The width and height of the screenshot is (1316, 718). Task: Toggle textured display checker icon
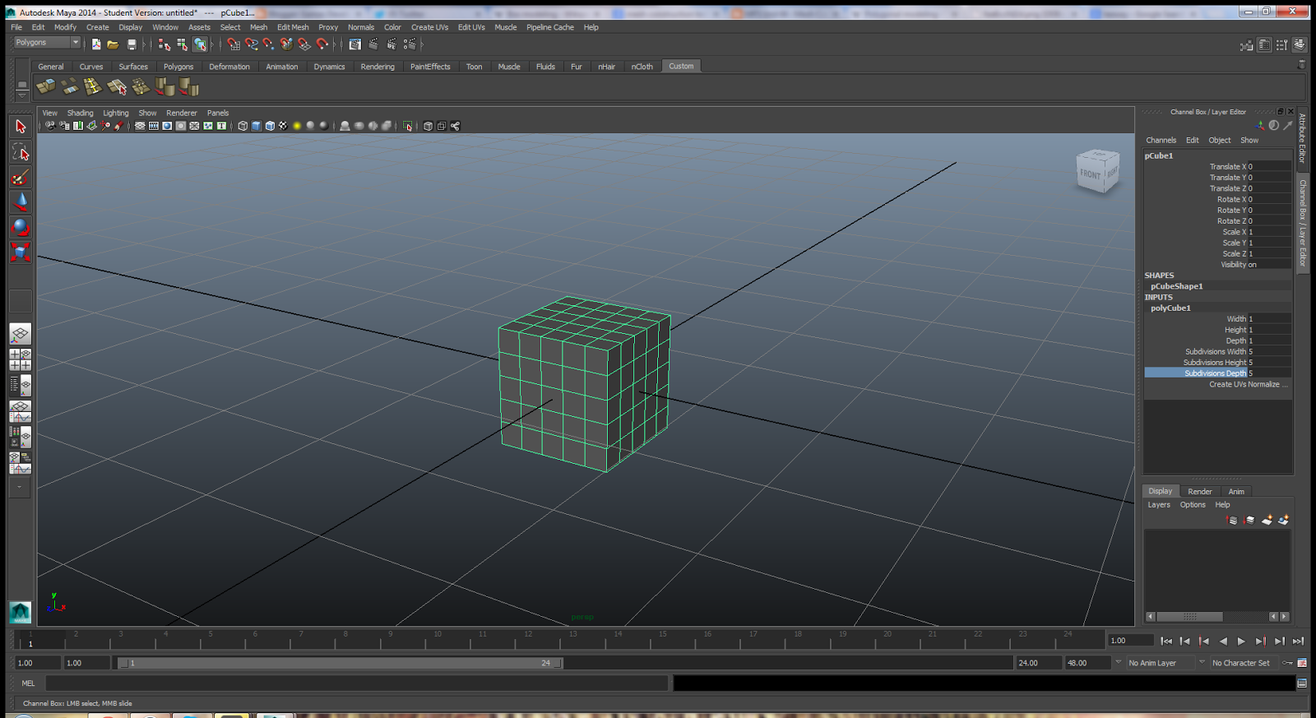(283, 126)
